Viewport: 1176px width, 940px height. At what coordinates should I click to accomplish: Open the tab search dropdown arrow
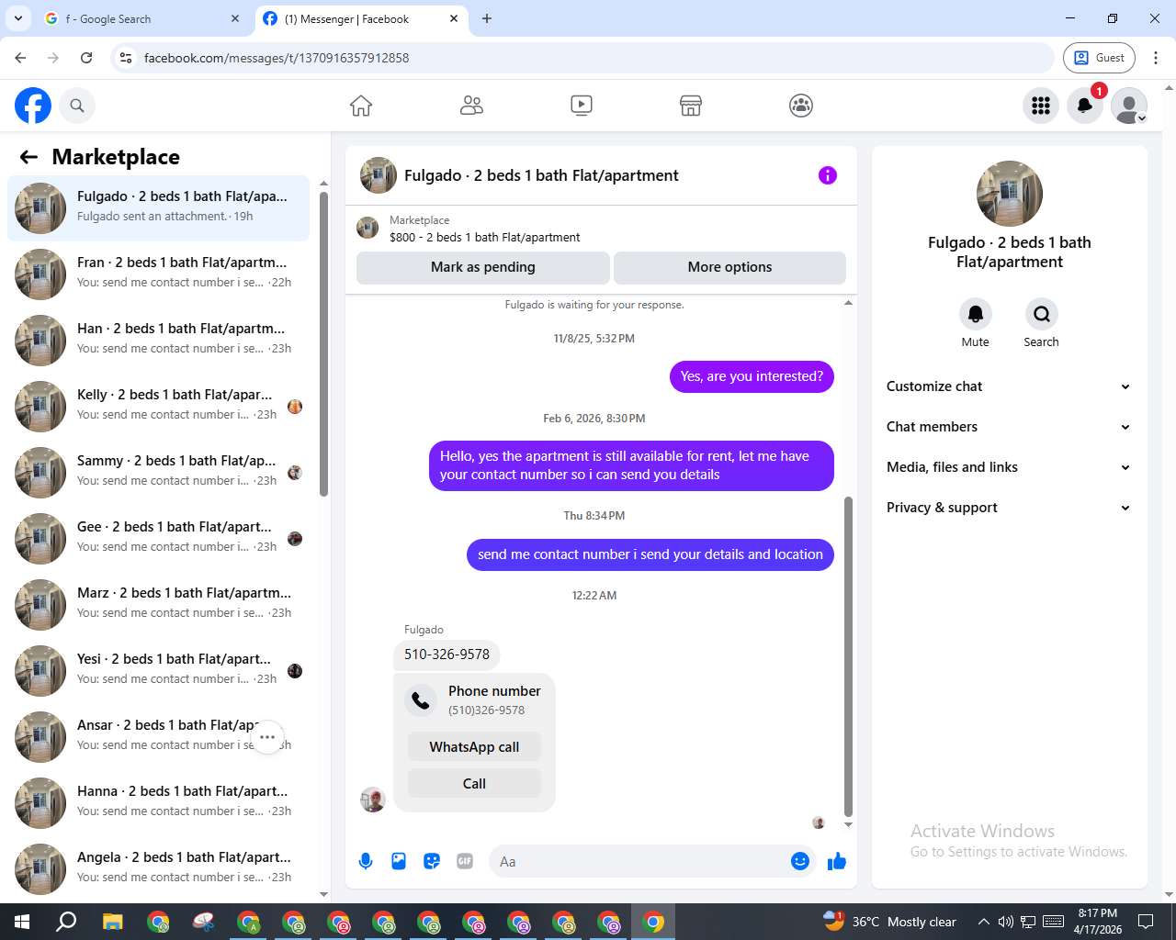click(18, 18)
